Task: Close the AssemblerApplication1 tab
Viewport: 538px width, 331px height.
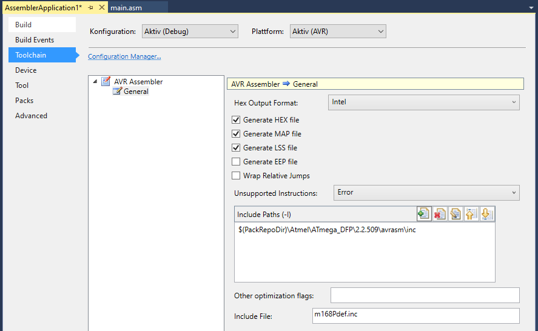Action: tap(101, 7)
